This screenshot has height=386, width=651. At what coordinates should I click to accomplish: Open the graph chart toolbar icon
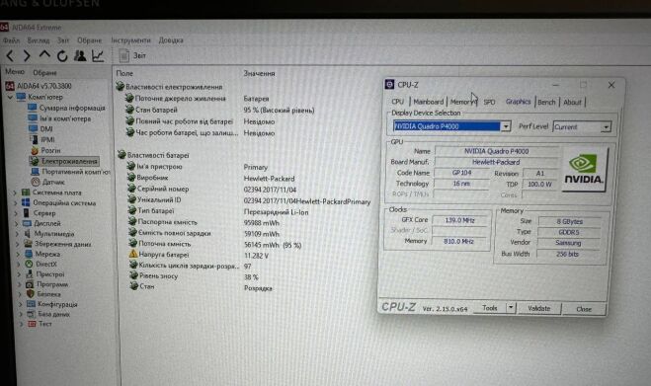pos(98,55)
